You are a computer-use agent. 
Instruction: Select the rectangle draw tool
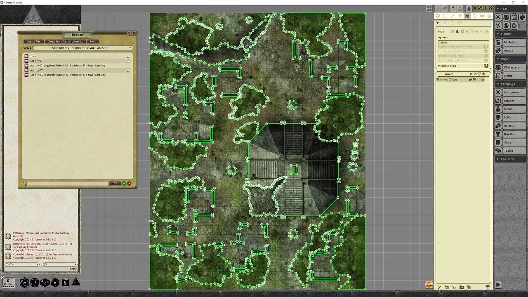[453, 23]
